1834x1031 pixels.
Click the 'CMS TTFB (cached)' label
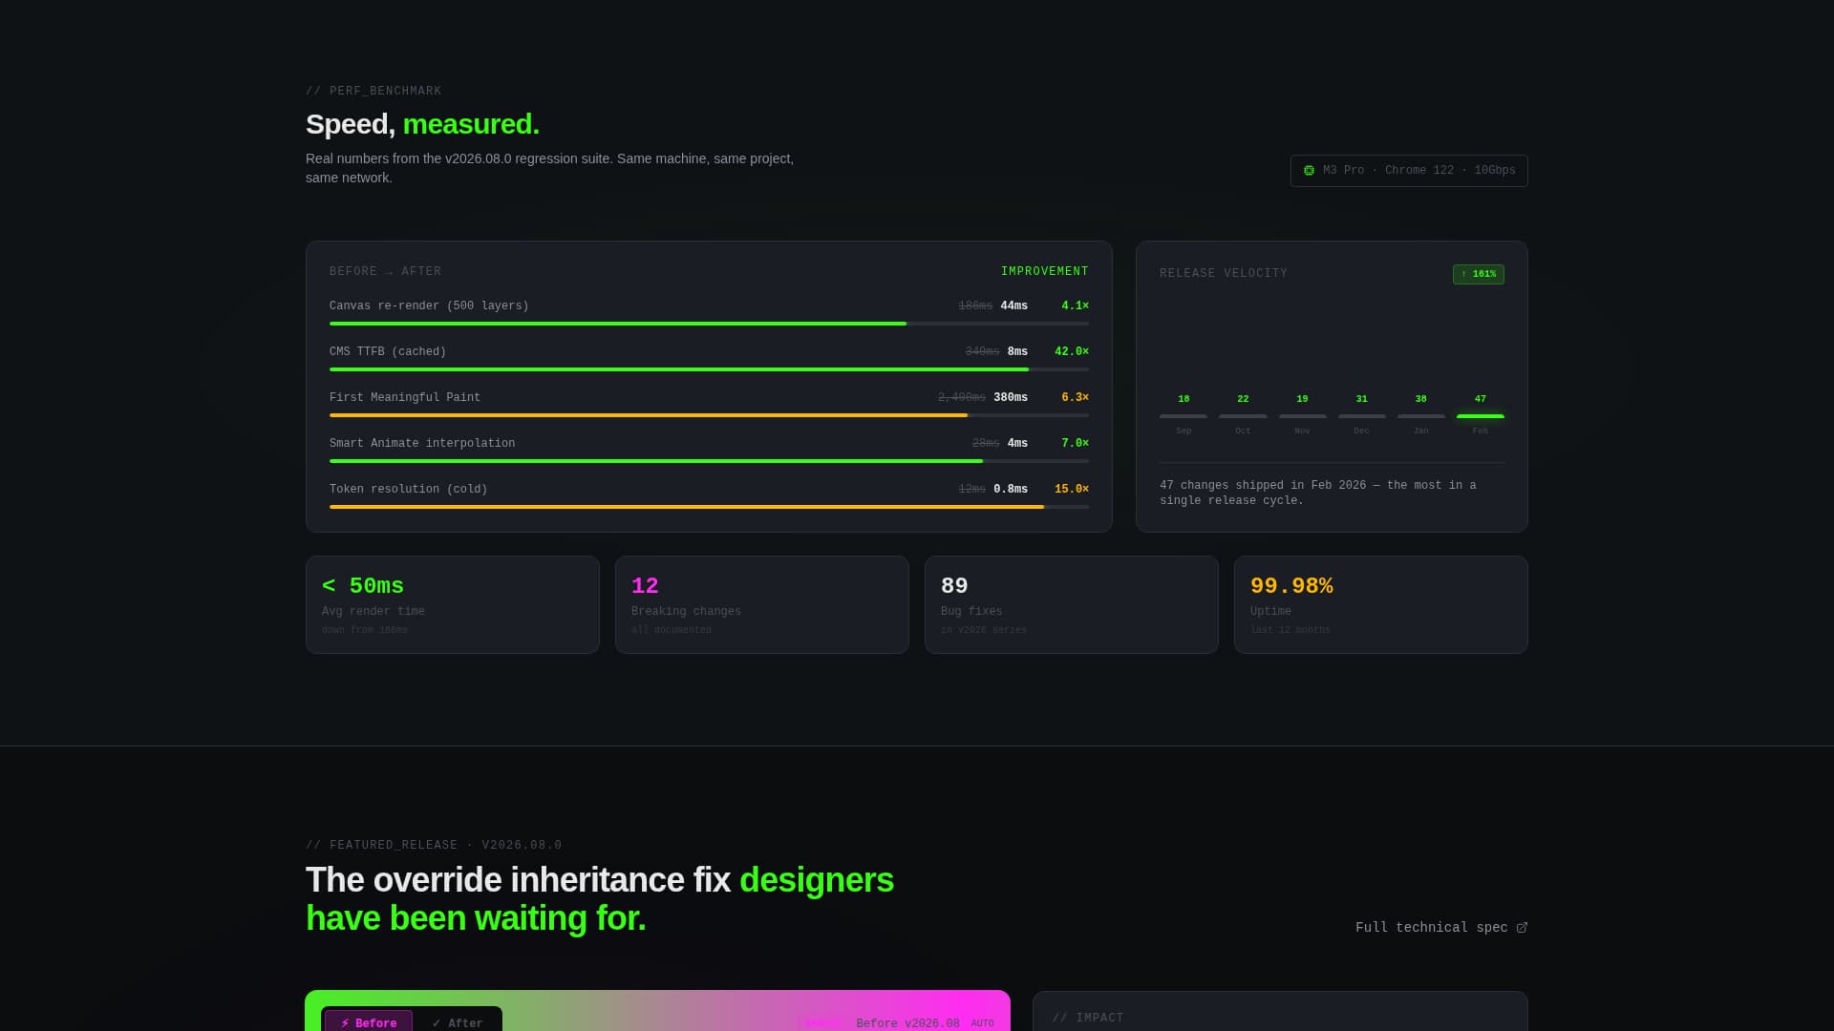[388, 352]
